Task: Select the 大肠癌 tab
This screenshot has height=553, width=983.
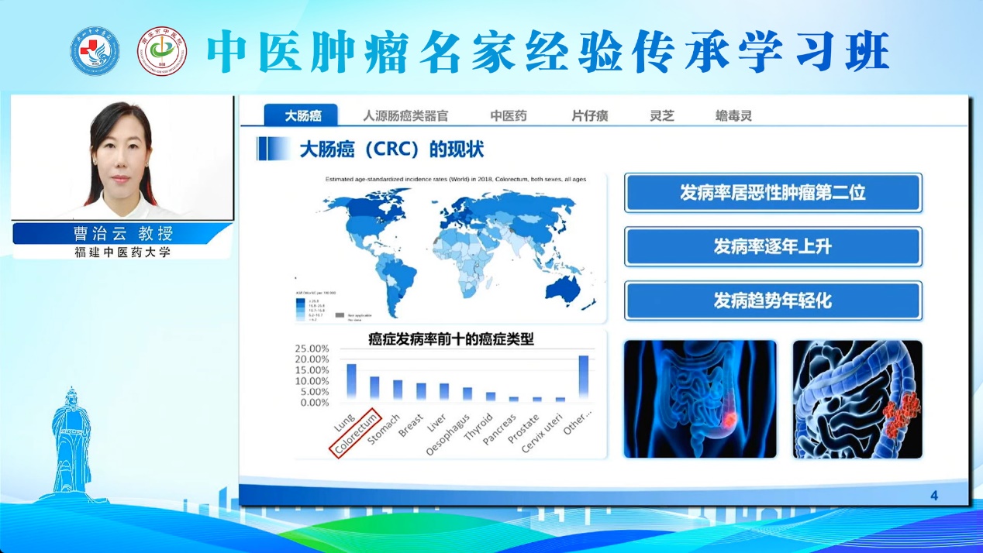Action: (x=301, y=115)
